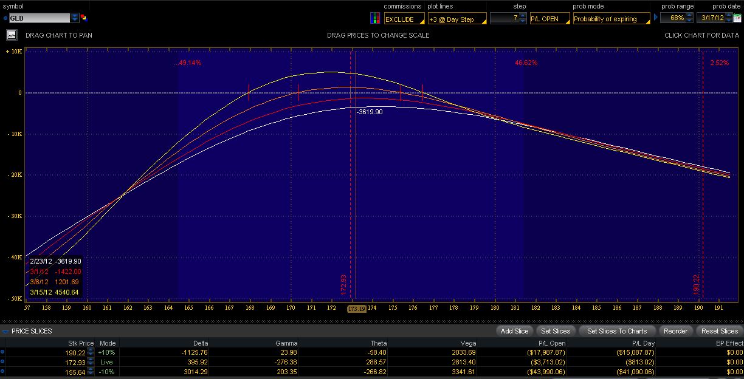This screenshot has width=744, height=379.
Task: Click the row marker for 190.22 slice
Action: click(2, 352)
